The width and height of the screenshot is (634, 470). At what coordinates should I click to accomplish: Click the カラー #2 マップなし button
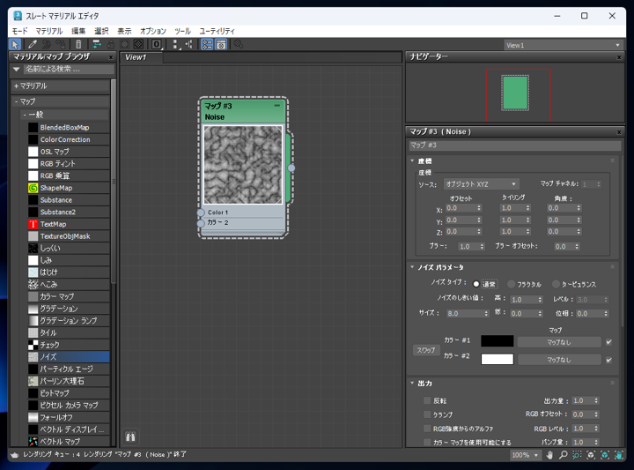tap(559, 360)
